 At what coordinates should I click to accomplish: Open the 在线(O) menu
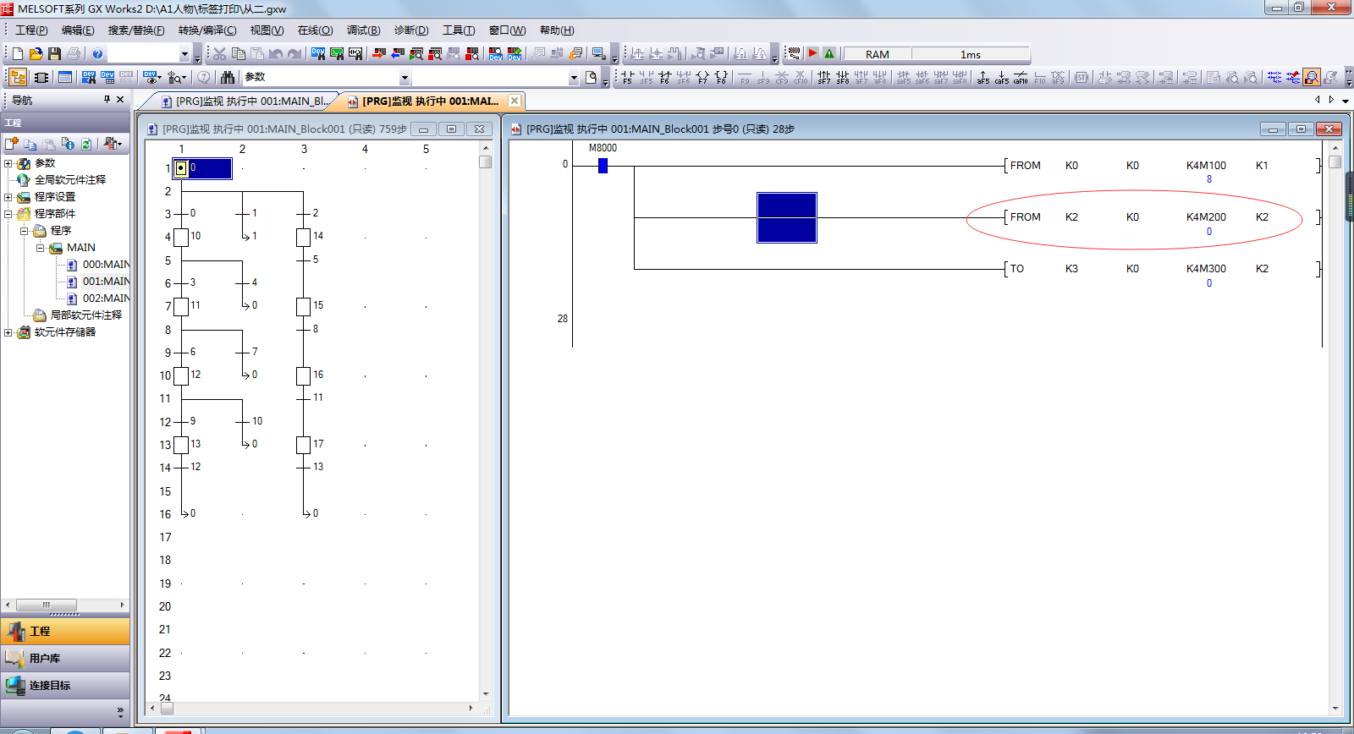coord(315,30)
